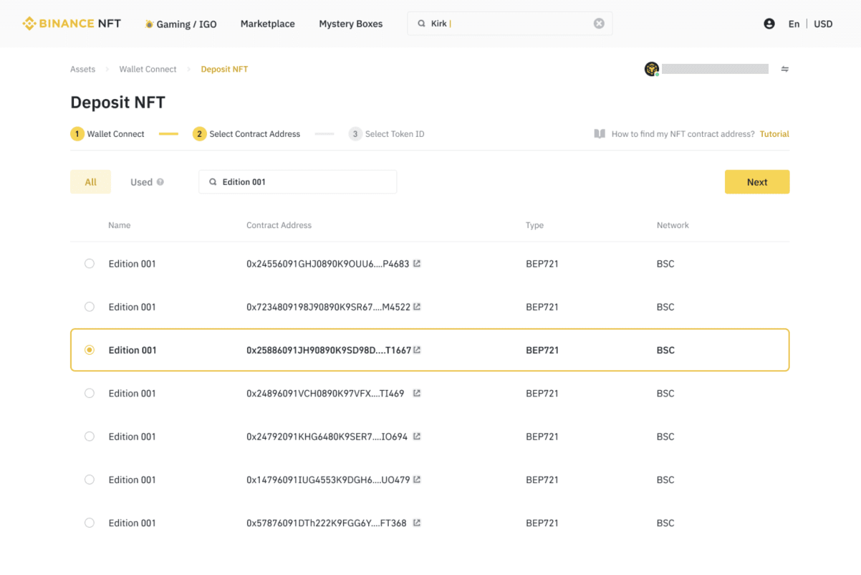Select the radio for contract ending IO694
Image resolution: width=861 pixels, height=575 pixels.
90,436
